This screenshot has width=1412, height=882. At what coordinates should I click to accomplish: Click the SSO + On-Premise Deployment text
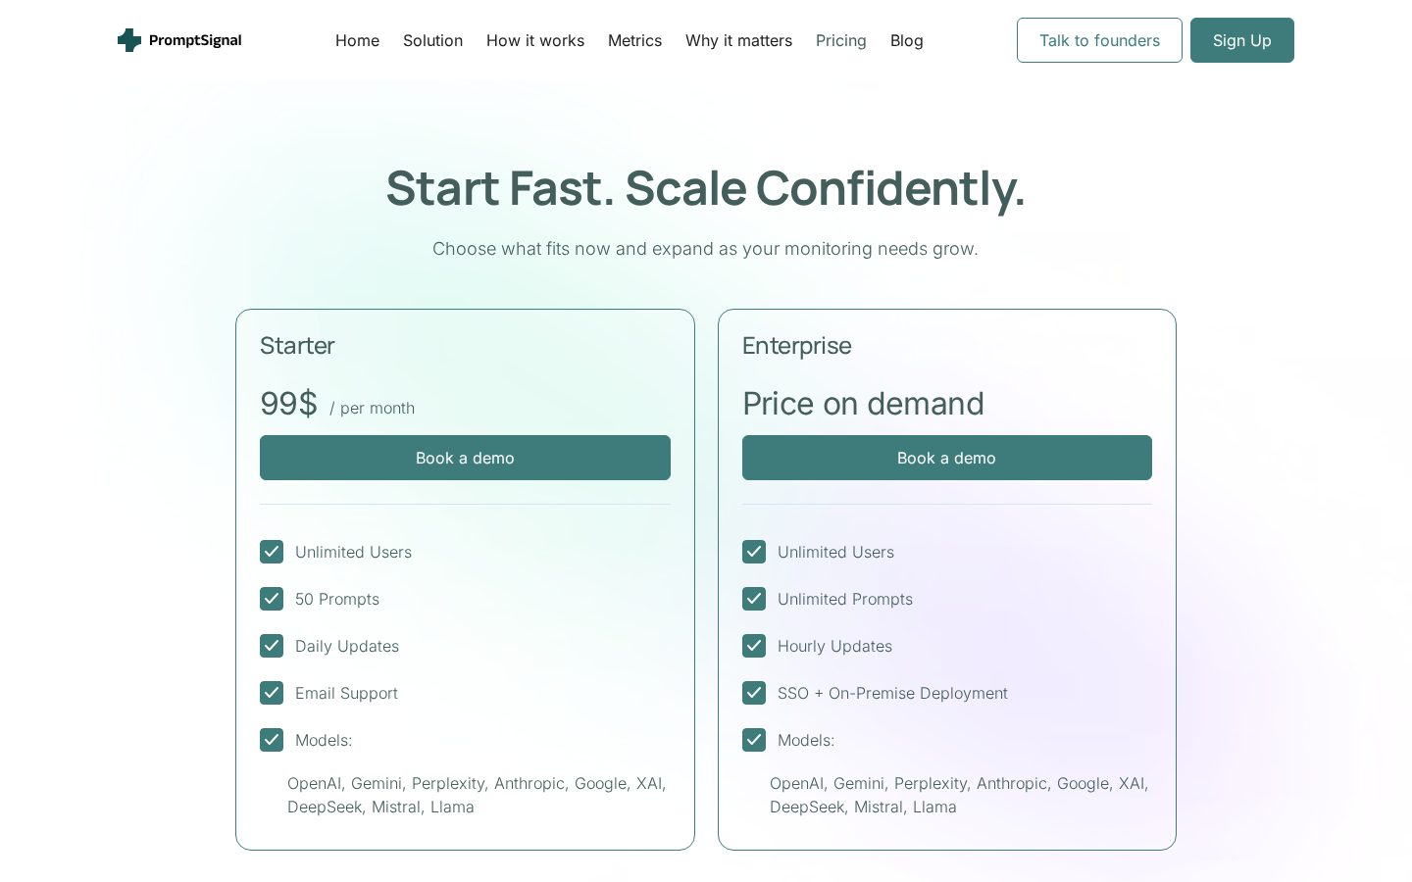point(892,693)
